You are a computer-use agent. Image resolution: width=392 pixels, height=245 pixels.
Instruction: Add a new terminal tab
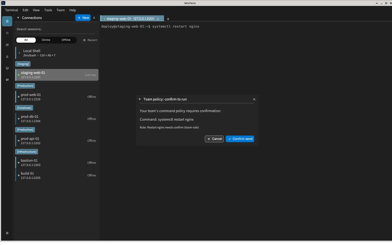168,19
